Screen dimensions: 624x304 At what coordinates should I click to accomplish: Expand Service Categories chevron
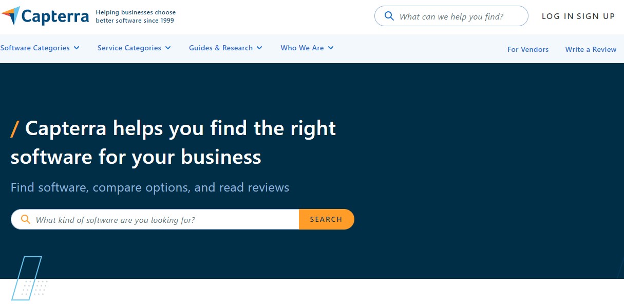pyautogui.click(x=168, y=48)
